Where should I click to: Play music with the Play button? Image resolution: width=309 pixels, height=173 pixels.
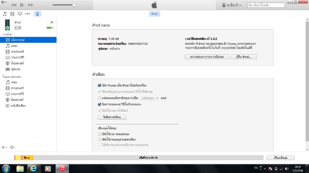pyautogui.click(x=22, y=5)
